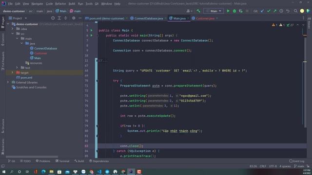Change UTF-8 file encoding in status bar

pos(273,166)
